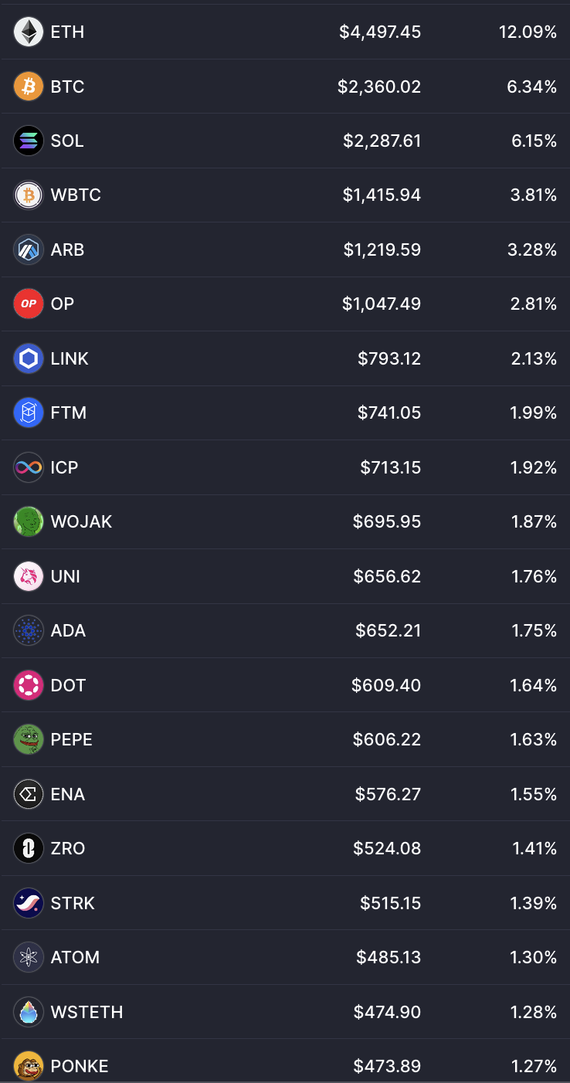Select the WOJAK meme coin icon
This screenshot has height=1083, width=570.
pyautogui.click(x=29, y=521)
